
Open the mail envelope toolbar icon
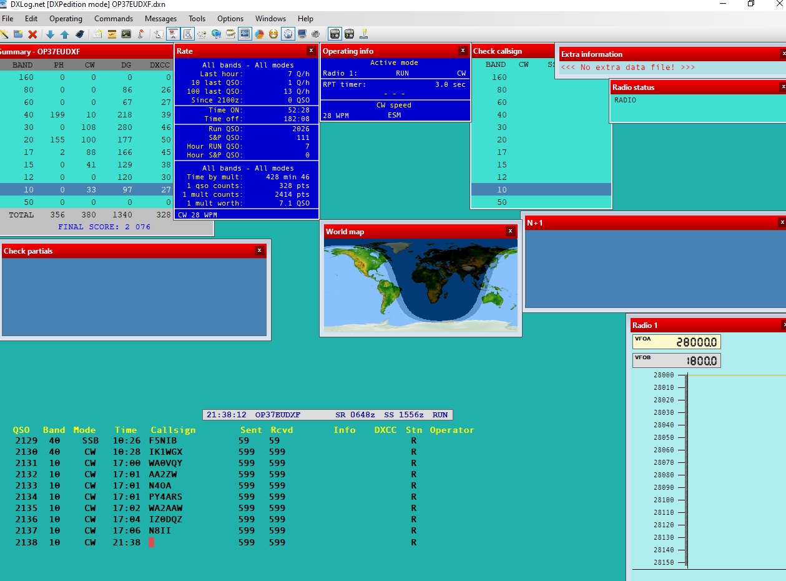pyautogui.click(x=97, y=34)
